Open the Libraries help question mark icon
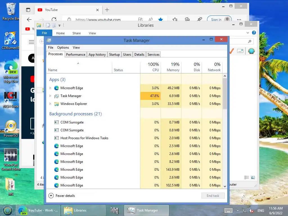Viewport: 288px width, 216px height. tap(254, 33)
